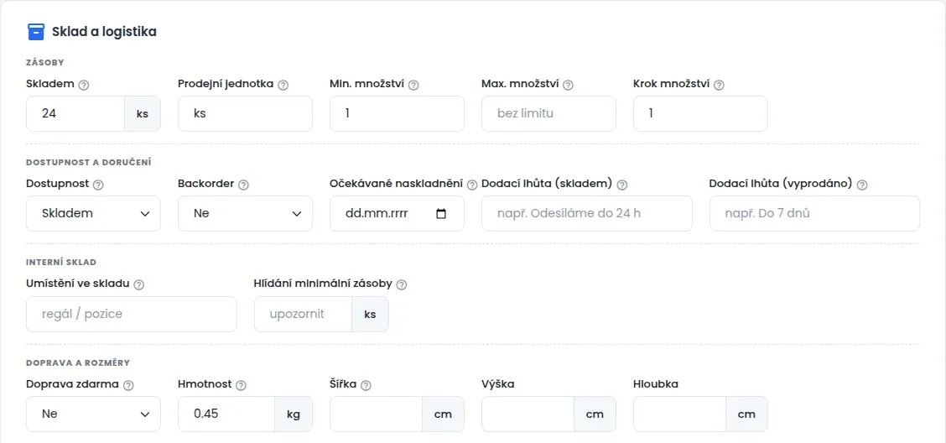The width and height of the screenshot is (946, 443).
Task: Focus the Dodací lhůta (skladem) input
Action: pos(587,214)
